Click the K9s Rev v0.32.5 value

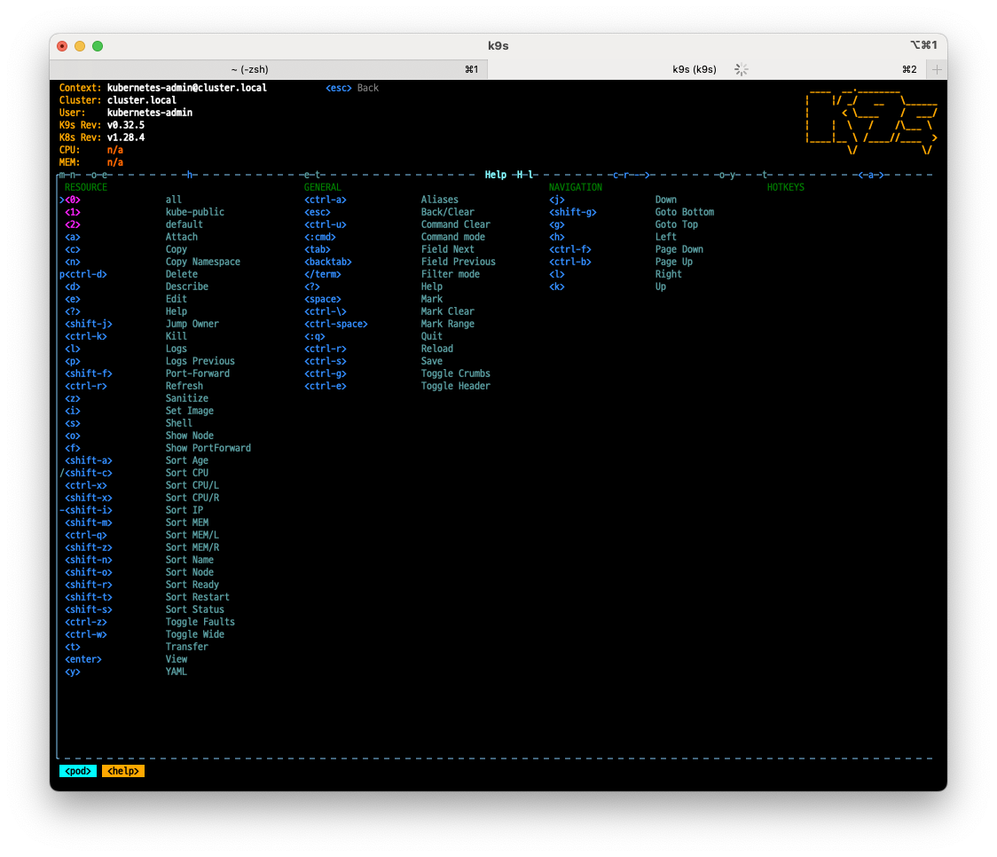click(125, 124)
